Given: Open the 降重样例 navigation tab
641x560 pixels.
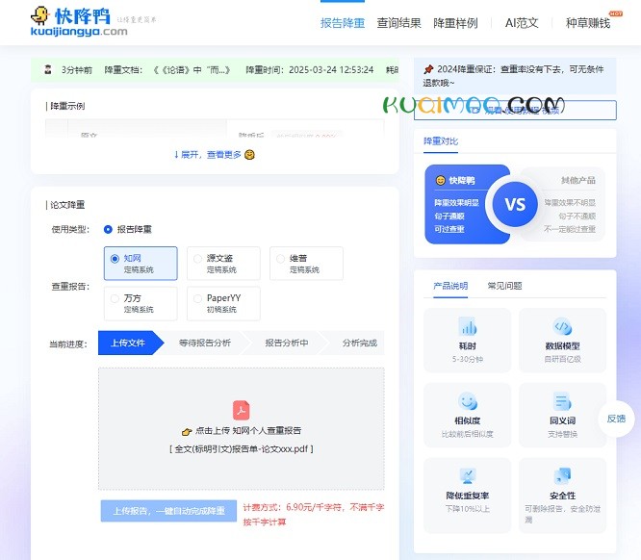Looking at the screenshot, I should [x=455, y=23].
